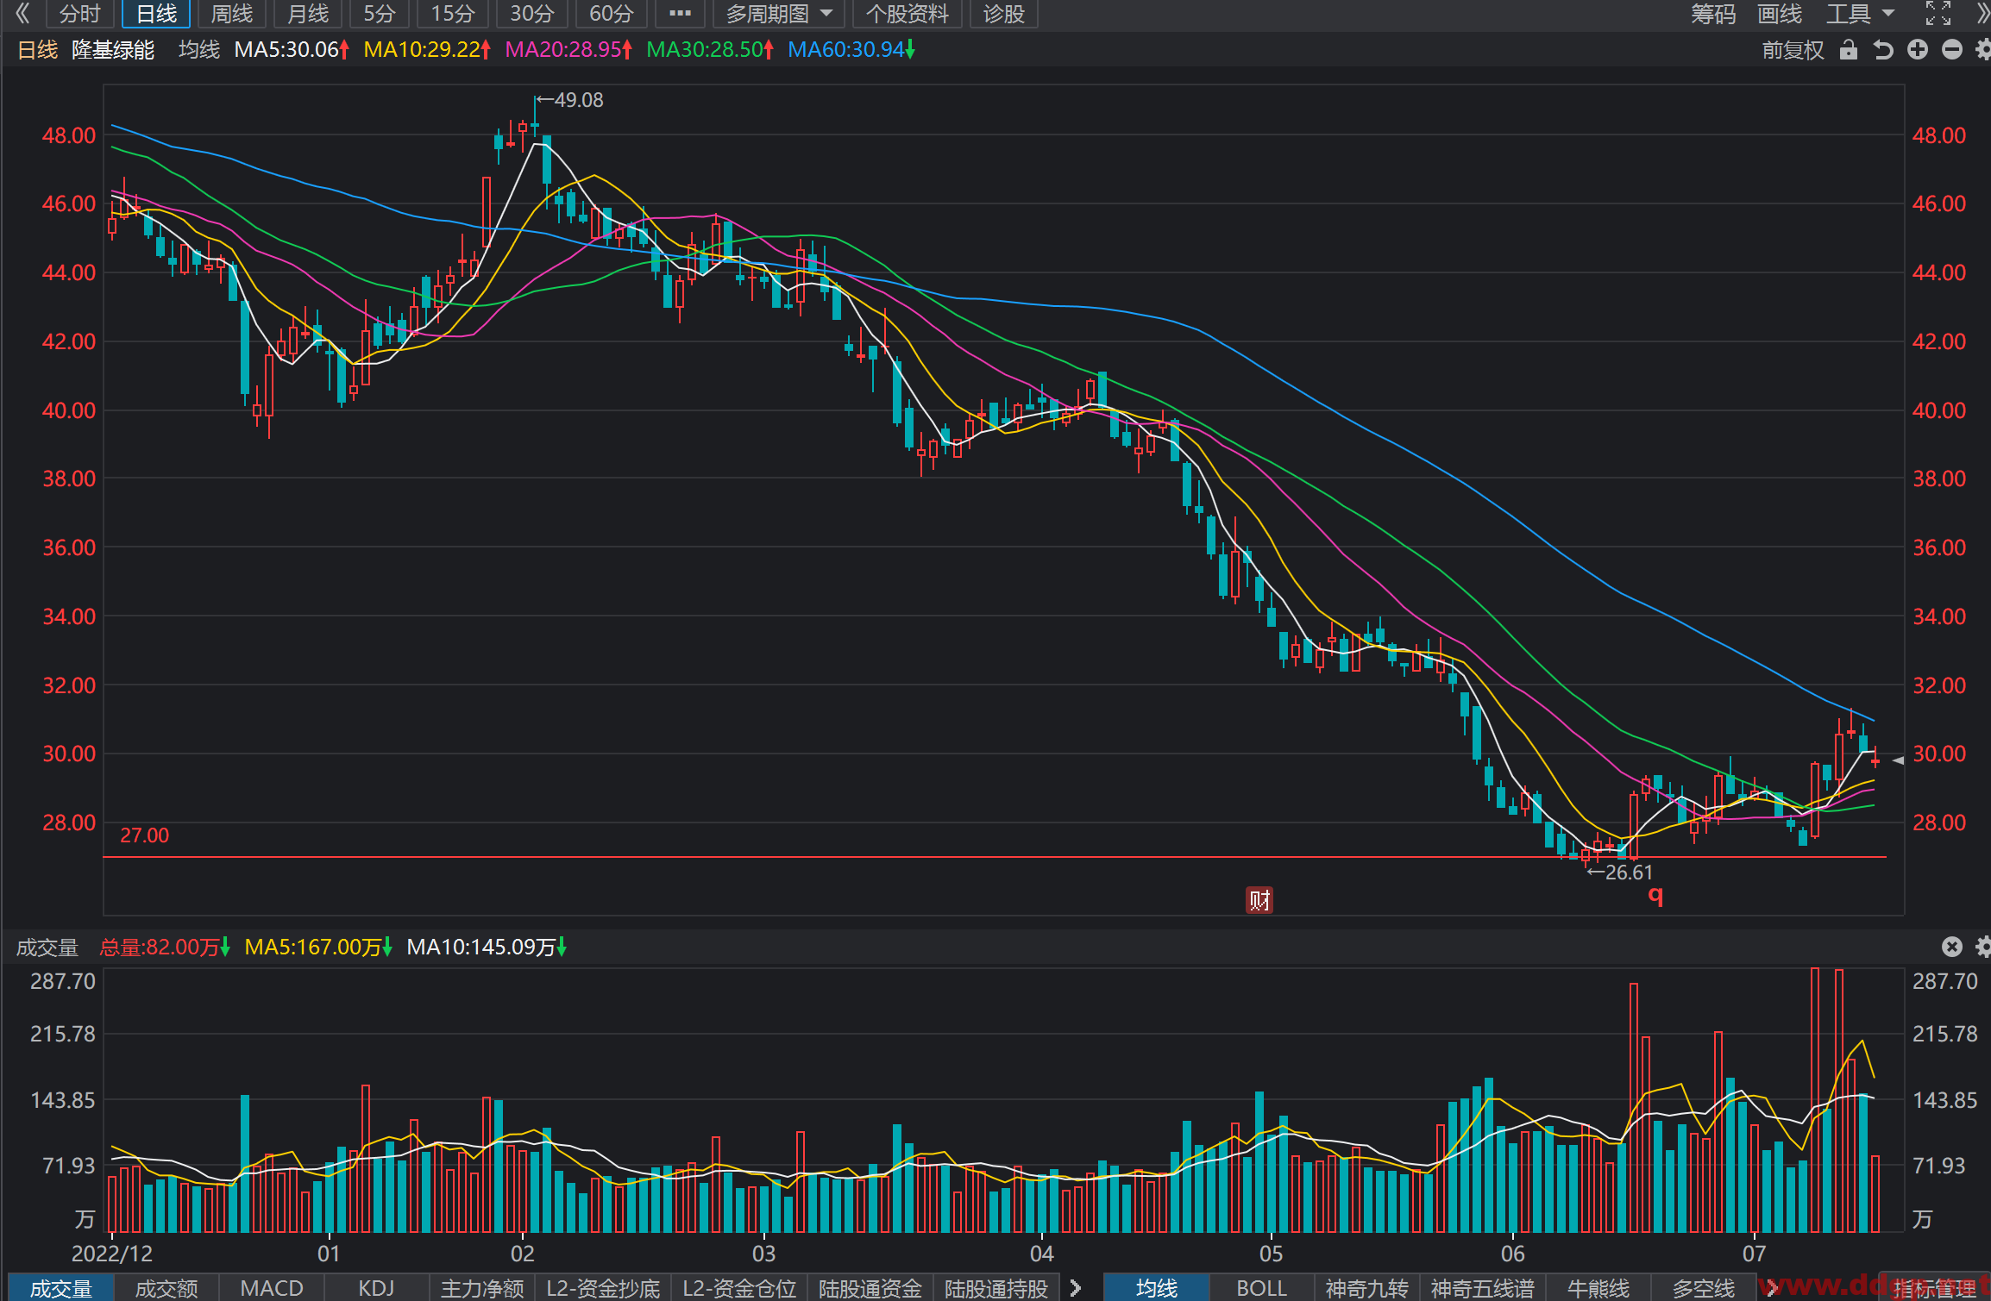The image size is (1991, 1301).
Task: Click the collapse-left double chevron icon
Action: tap(22, 13)
